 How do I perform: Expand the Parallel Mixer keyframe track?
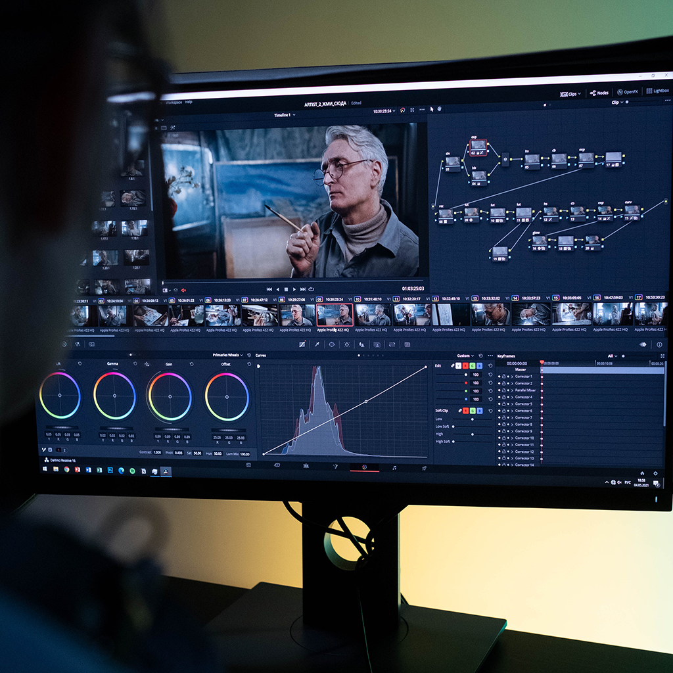512,390
